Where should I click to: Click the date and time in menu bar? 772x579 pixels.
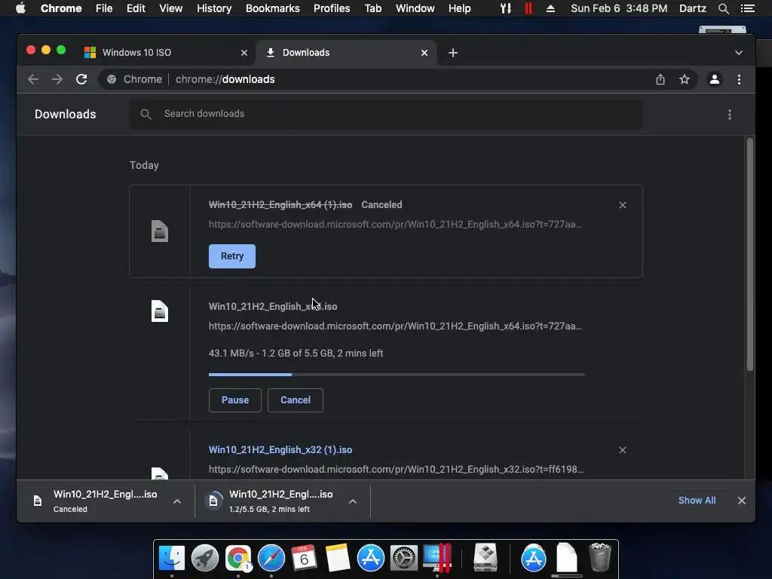tap(619, 8)
